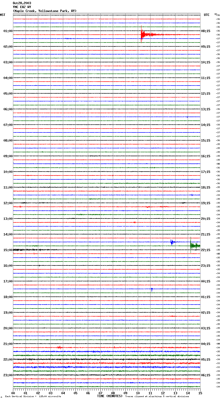The height and width of the screenshot is (400, 221).
Task: Select the 16:00 MST time label
Action: 8,266
